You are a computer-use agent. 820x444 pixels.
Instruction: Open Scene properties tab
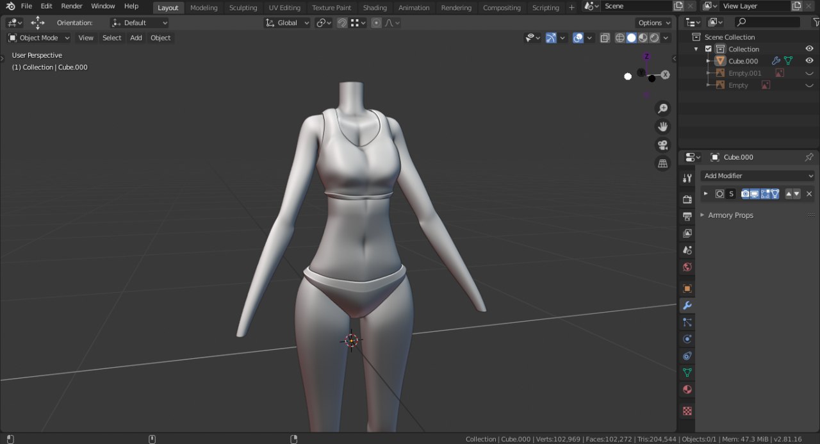click(x=687, y=250)
